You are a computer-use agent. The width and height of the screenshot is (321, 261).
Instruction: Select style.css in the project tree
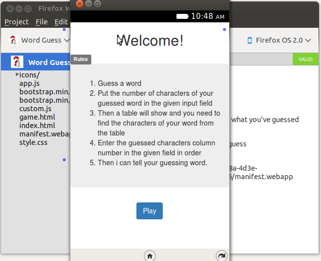[x=34, y=142]
